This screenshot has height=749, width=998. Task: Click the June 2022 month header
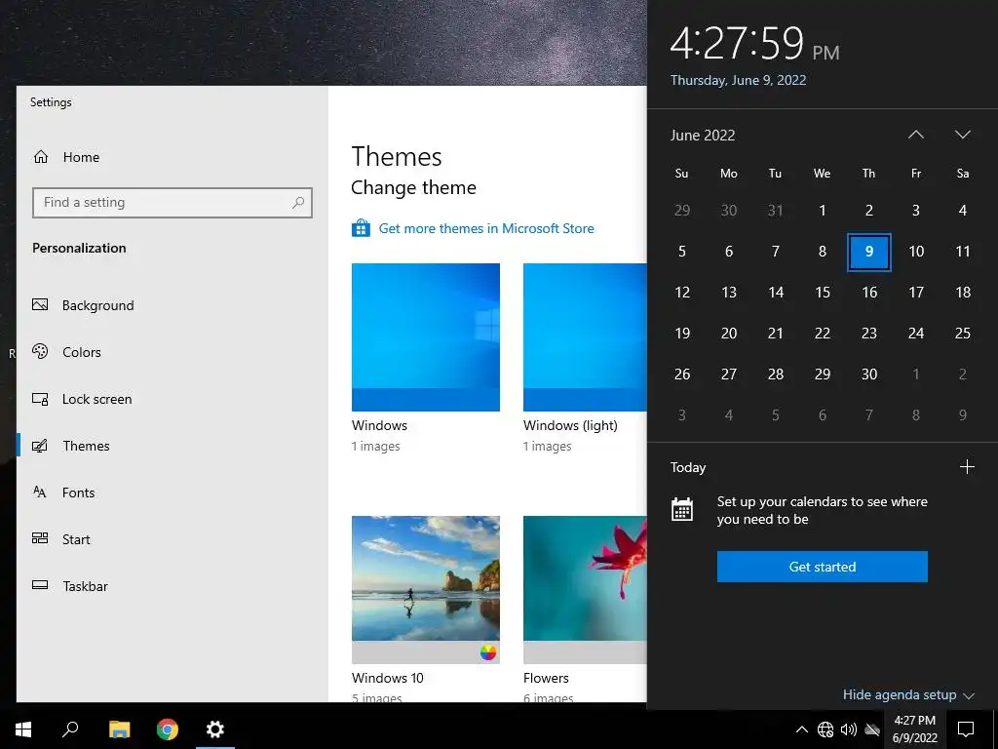click(x=703, y=135)
